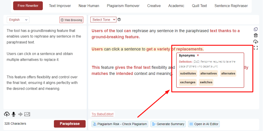The image size is (263, 131).
Task: Select the Academic rewriting mode
Action: point(176,6)
